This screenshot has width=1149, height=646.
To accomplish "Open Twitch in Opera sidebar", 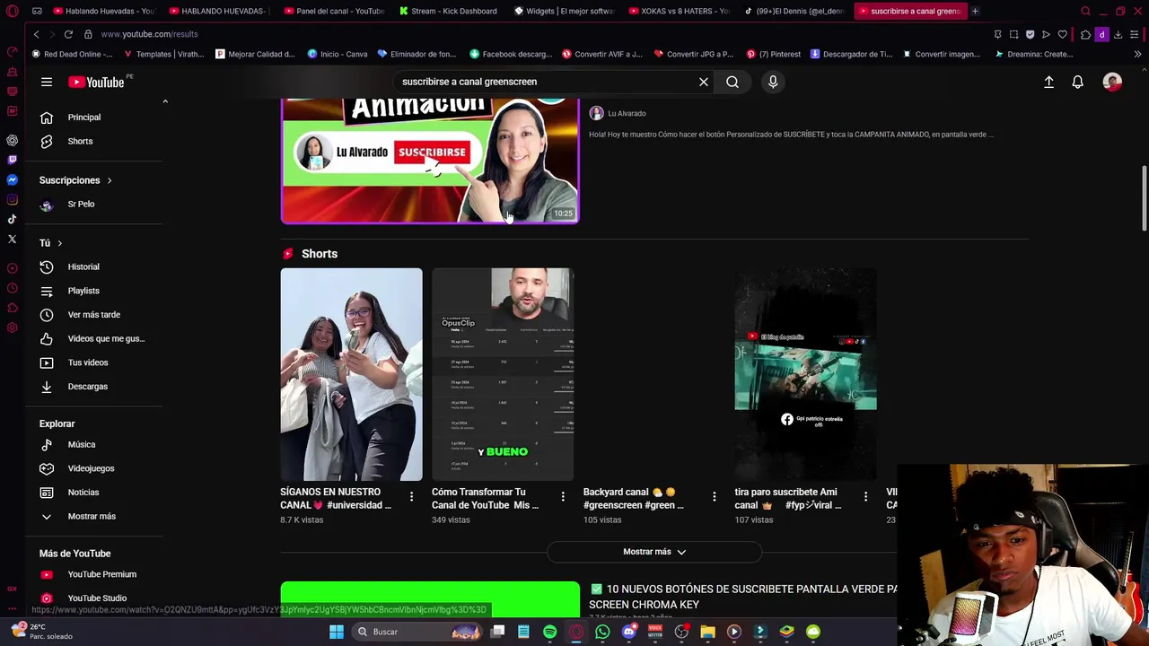I will point(12,160).
